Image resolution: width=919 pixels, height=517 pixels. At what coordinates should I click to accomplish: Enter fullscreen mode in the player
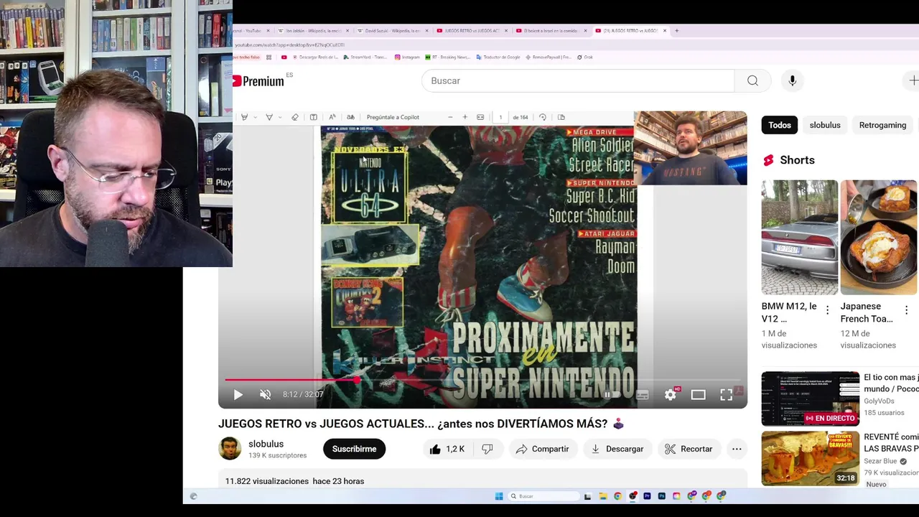(x=726, y=394)
